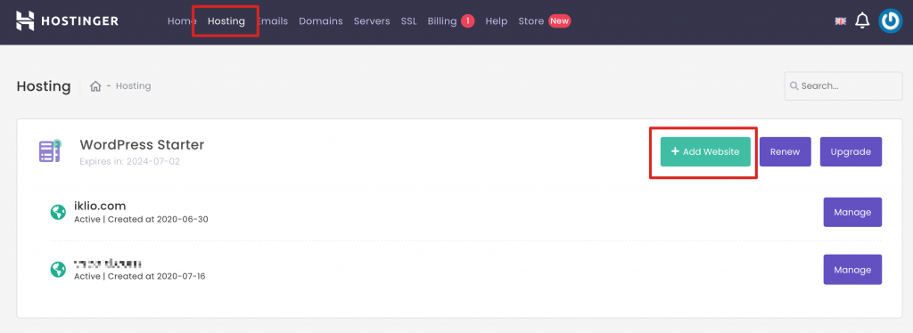
Task: Manage the iklio.com website
Action: pos(852,212)
